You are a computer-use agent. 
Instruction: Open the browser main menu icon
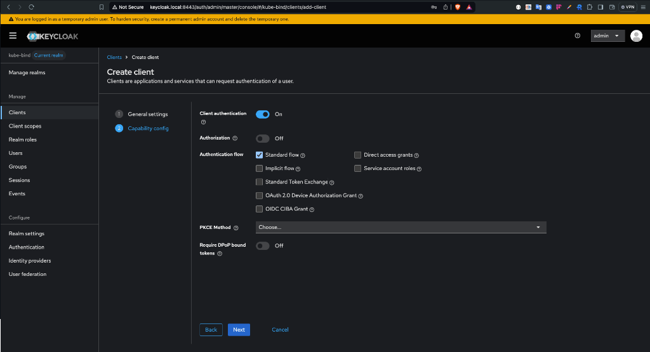643,7
